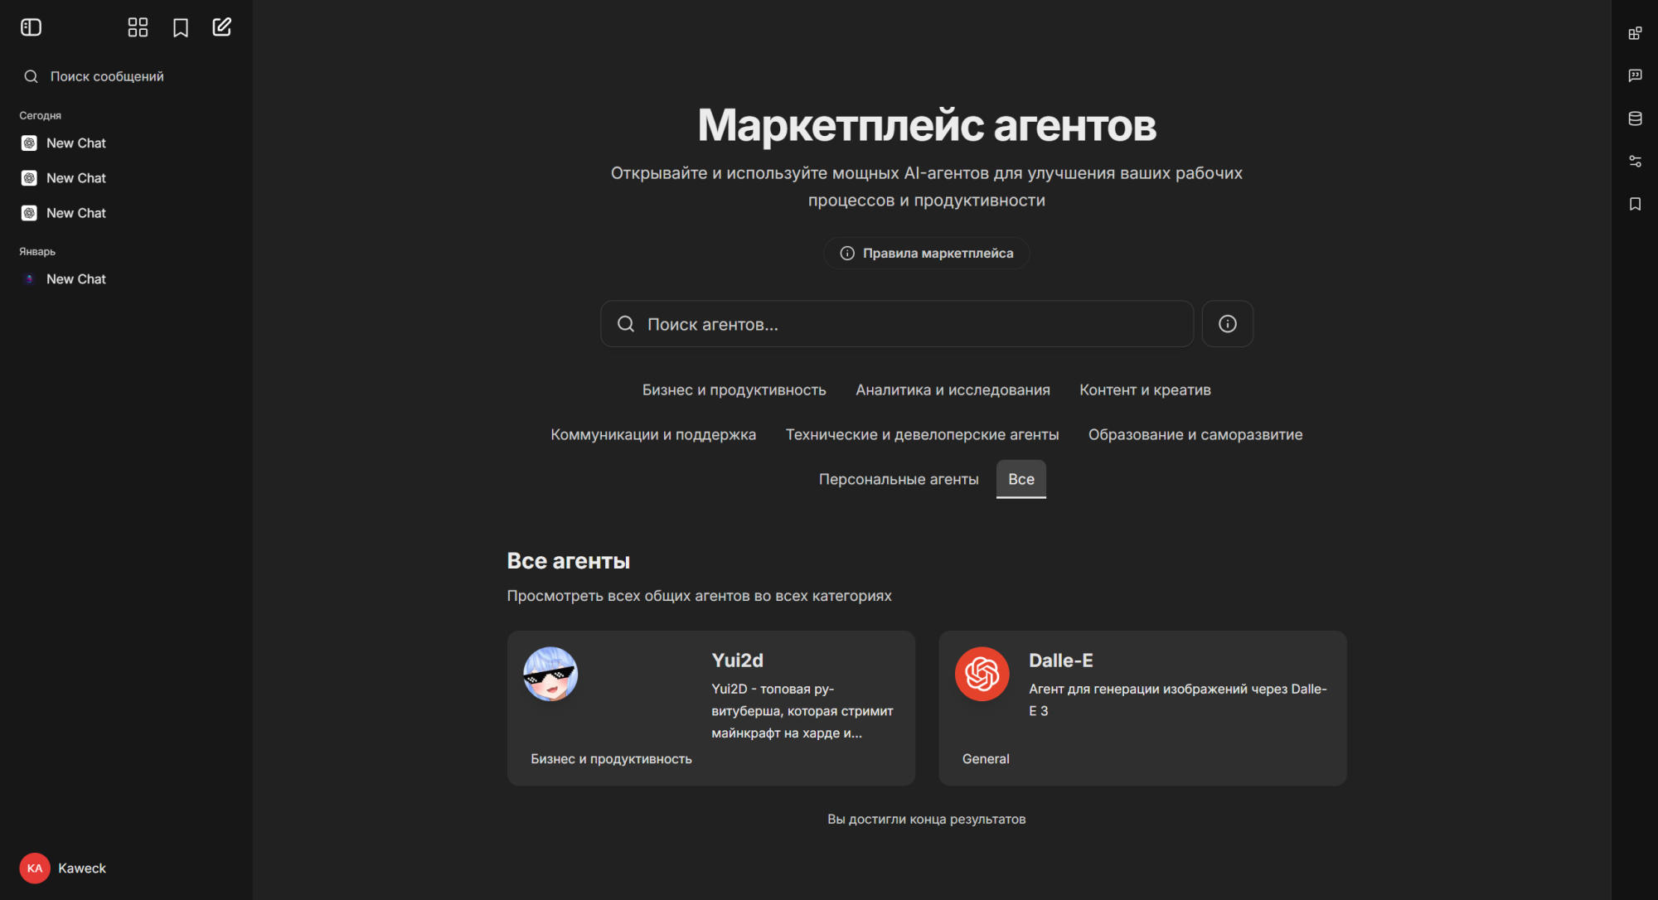Click the info icon beside agent search
The width and height of the screenshot is (1658, 900).
[x=1227, y=324]
